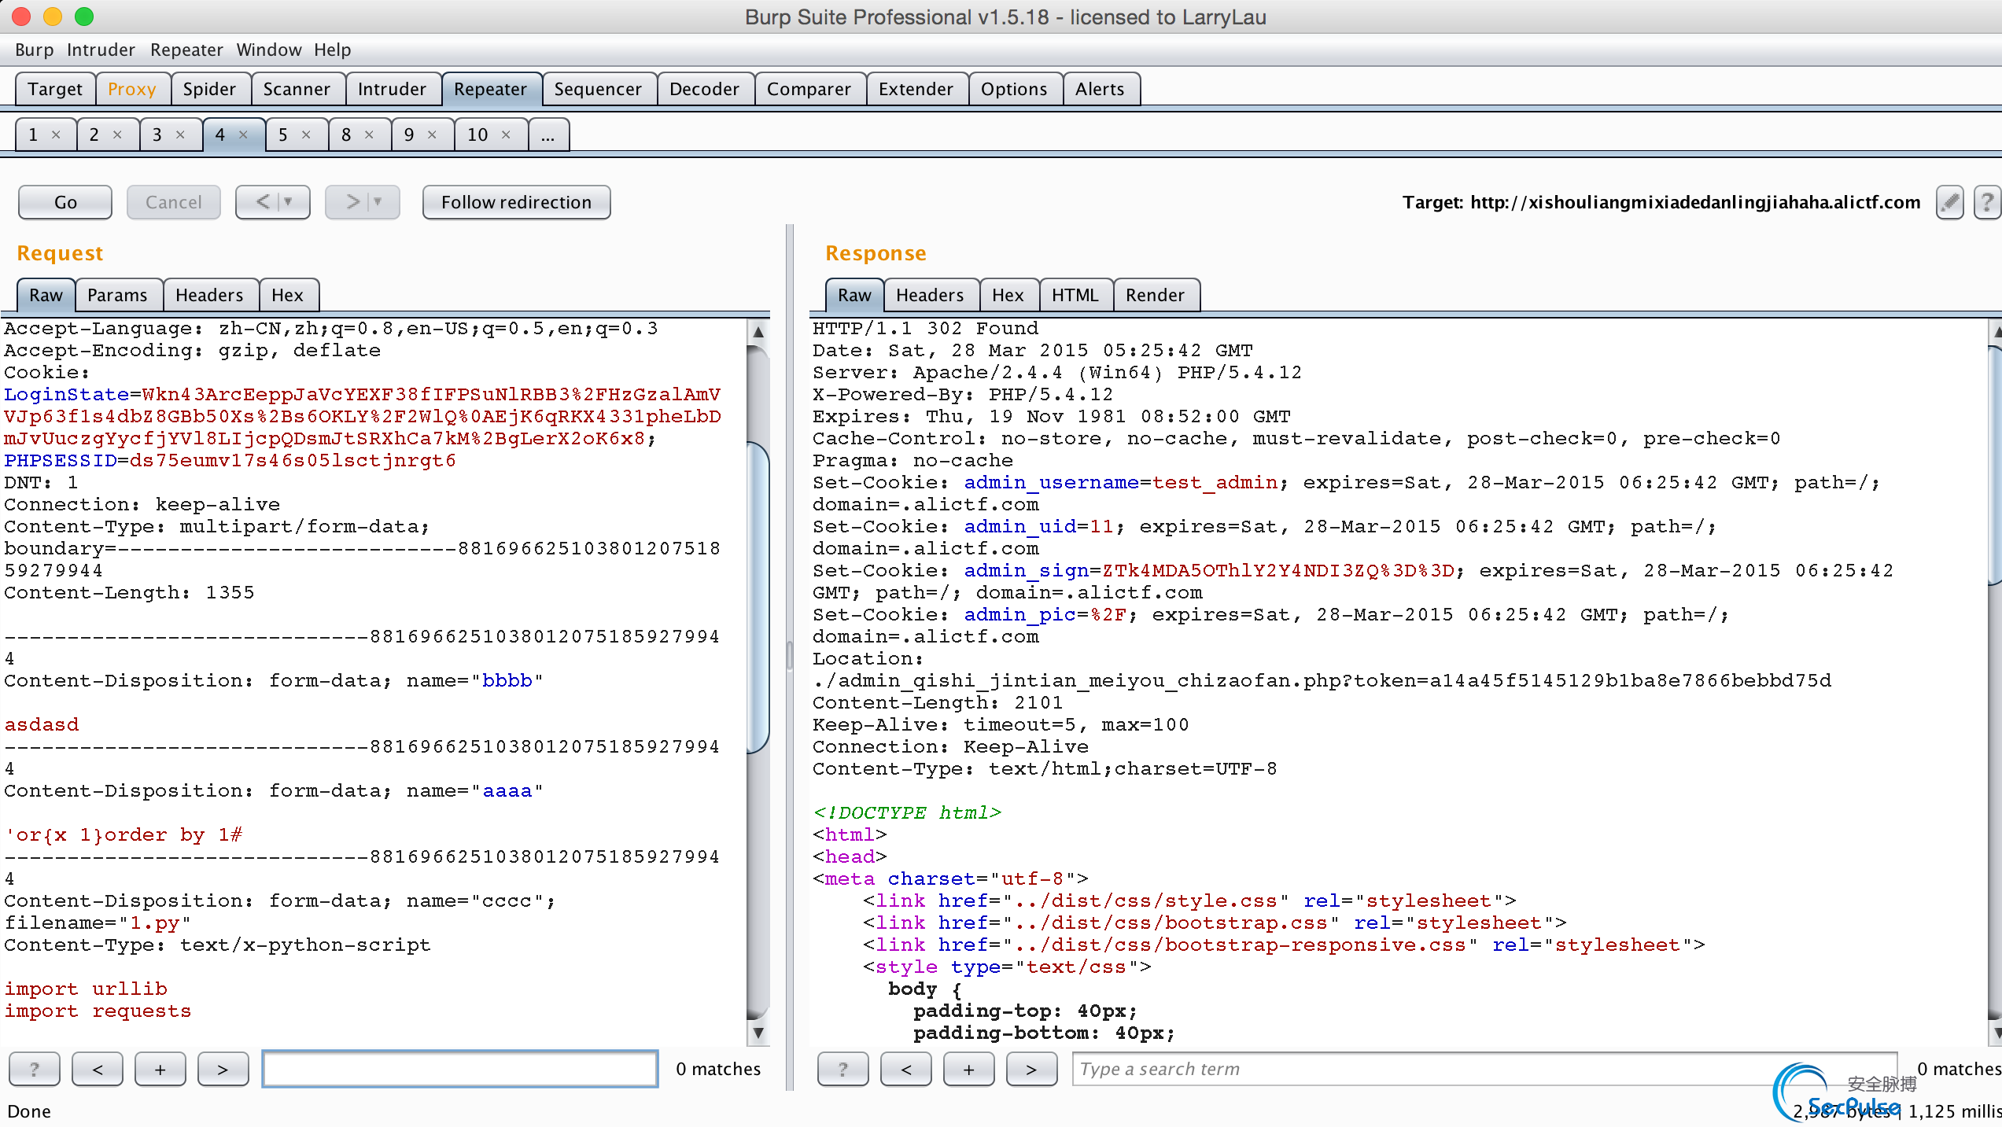
Task: Open the new Repeater tab '...' button
Action: point(548,134)
